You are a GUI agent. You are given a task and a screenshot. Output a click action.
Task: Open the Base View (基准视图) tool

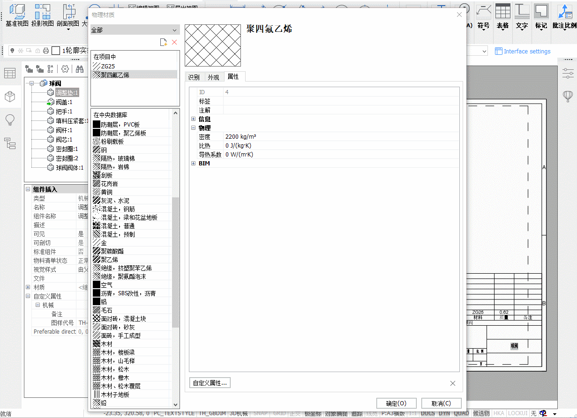(x=17, y=14)
